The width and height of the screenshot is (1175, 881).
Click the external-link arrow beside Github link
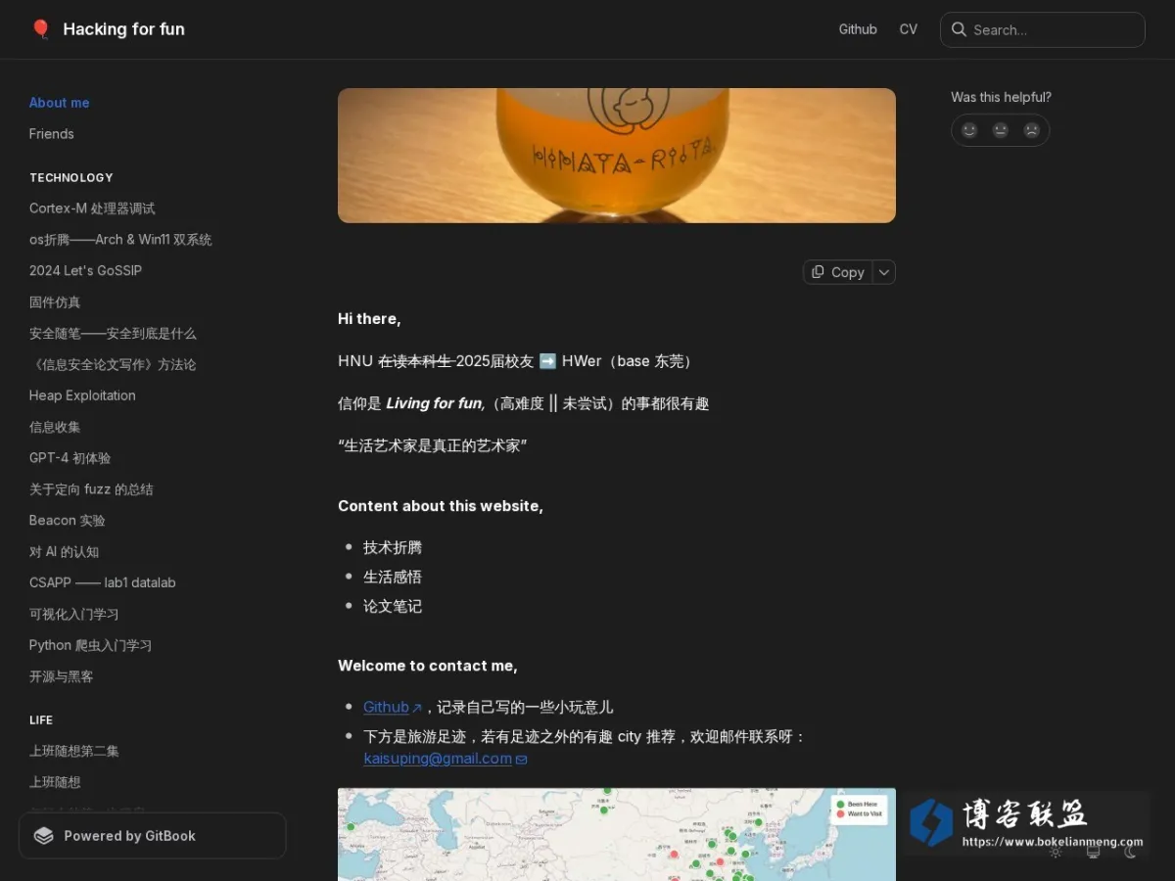point(417,708)
